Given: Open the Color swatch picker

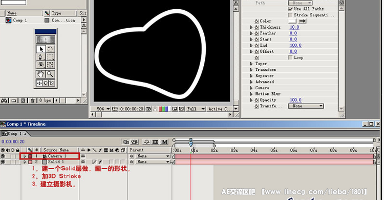Looking at the screenshot, I should coord(293,21).
